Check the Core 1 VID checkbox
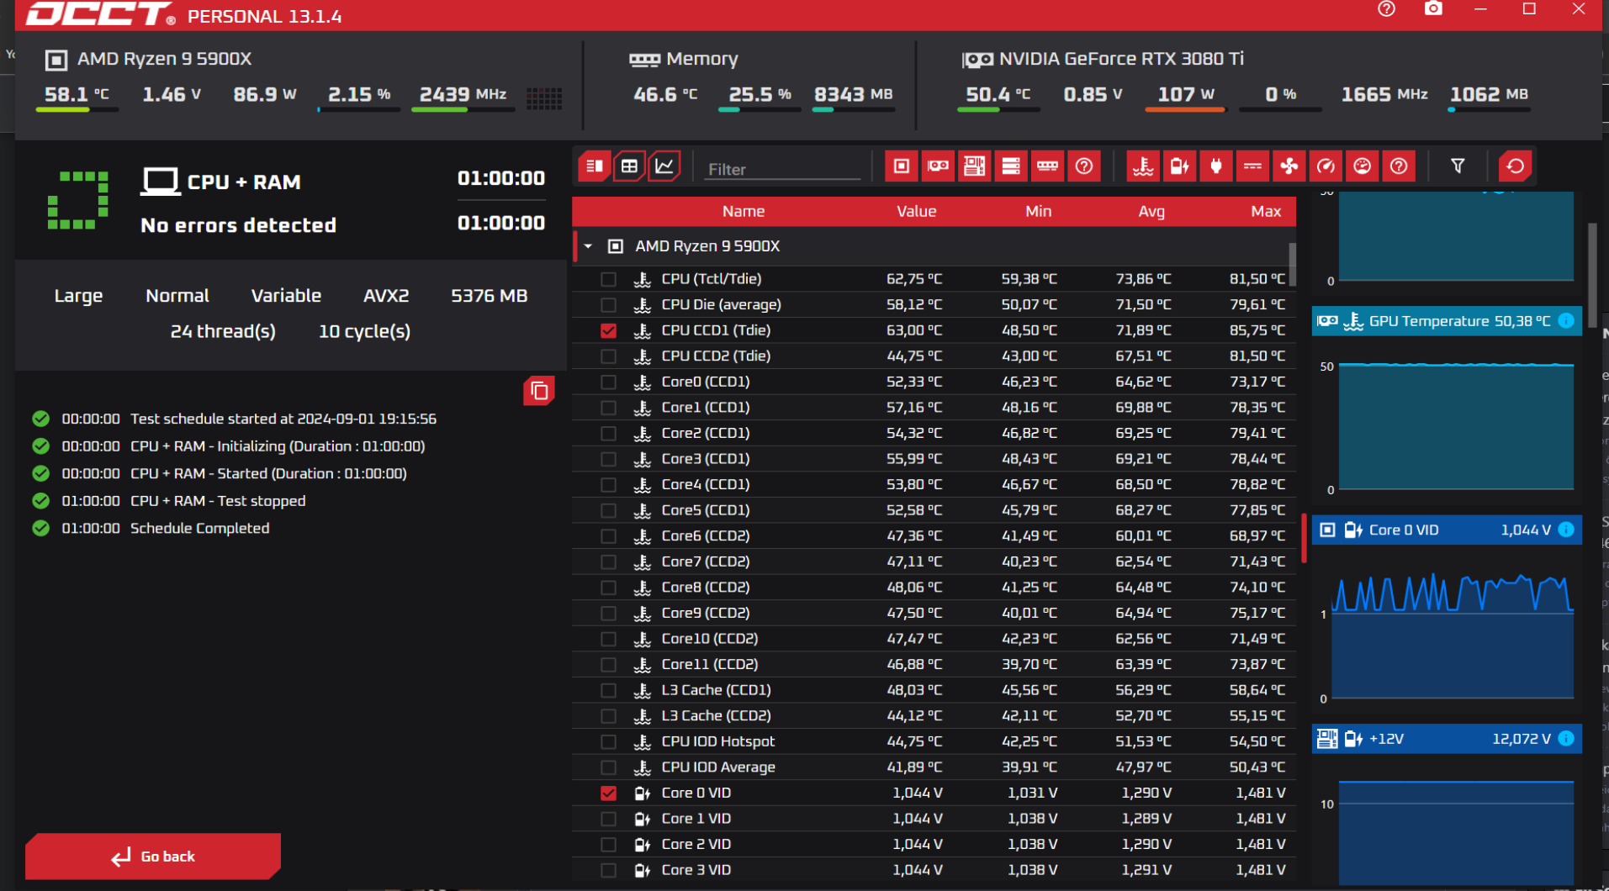Viewport: 1609px width, 891px height. pyautogui.click(x=608, y=819)
